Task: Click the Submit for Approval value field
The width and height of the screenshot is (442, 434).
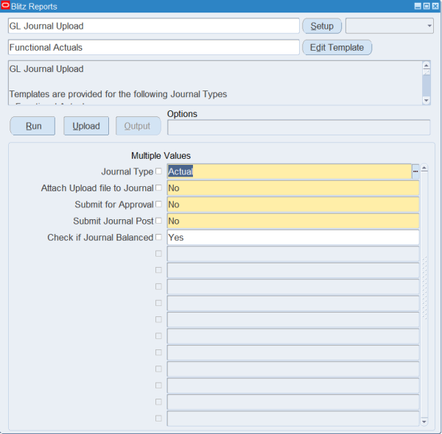Action: pos(293,204)
